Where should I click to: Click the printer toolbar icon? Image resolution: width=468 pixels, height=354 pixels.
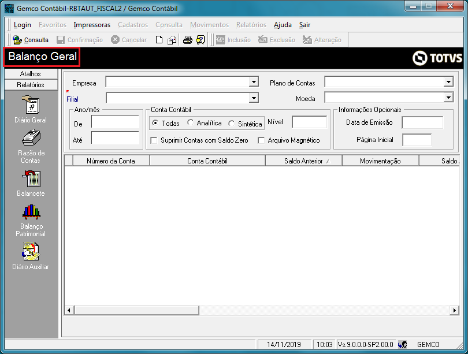tap(187, 40)
